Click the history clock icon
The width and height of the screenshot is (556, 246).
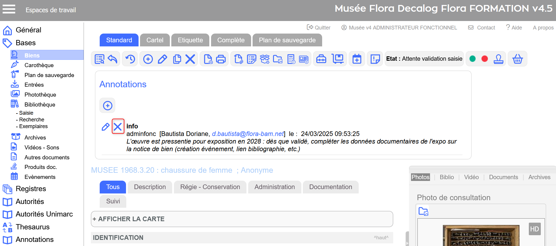pos(130,59)
